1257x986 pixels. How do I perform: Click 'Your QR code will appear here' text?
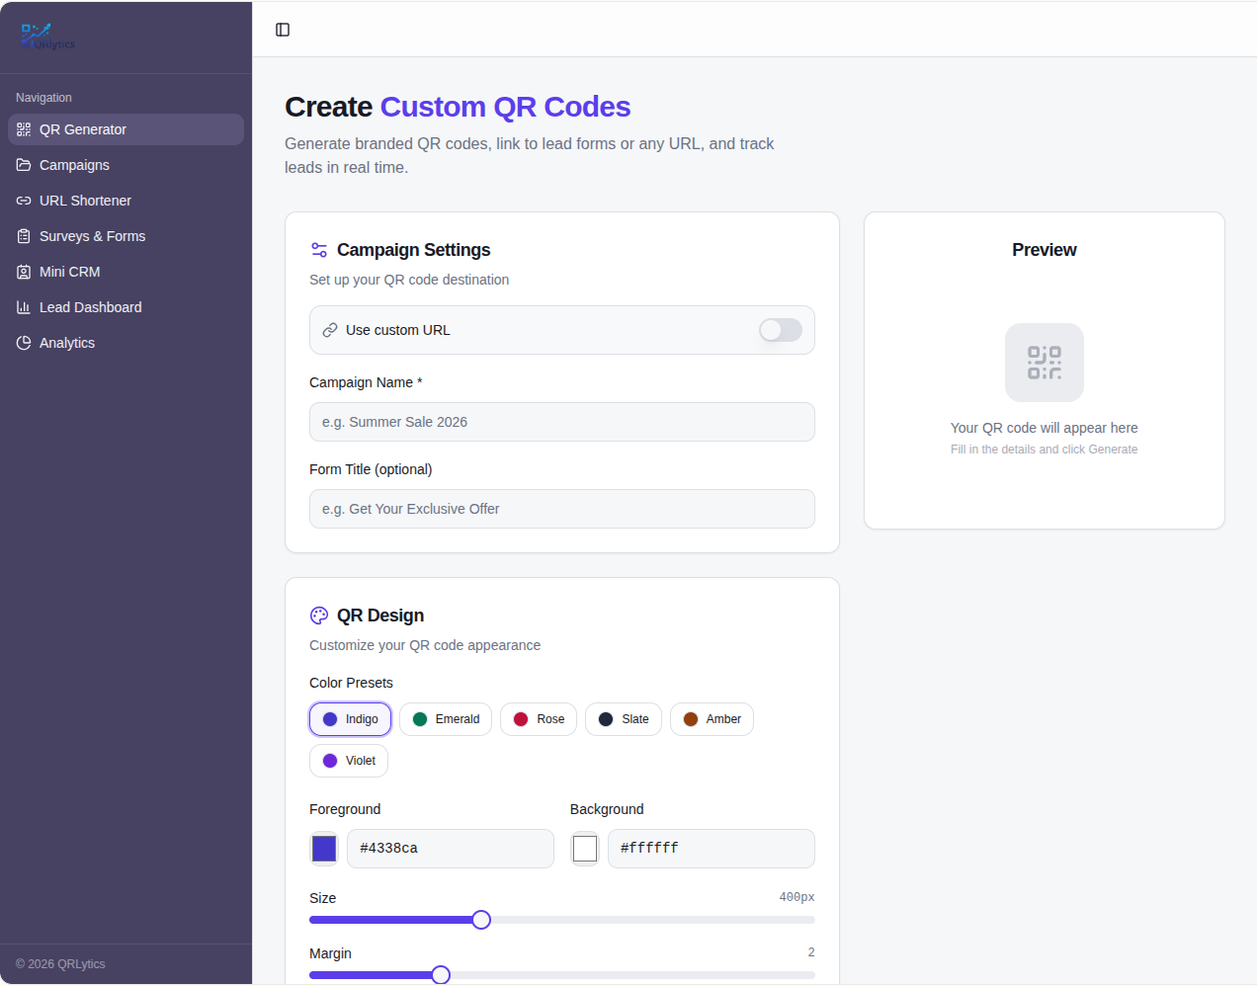coord(1045,428)
